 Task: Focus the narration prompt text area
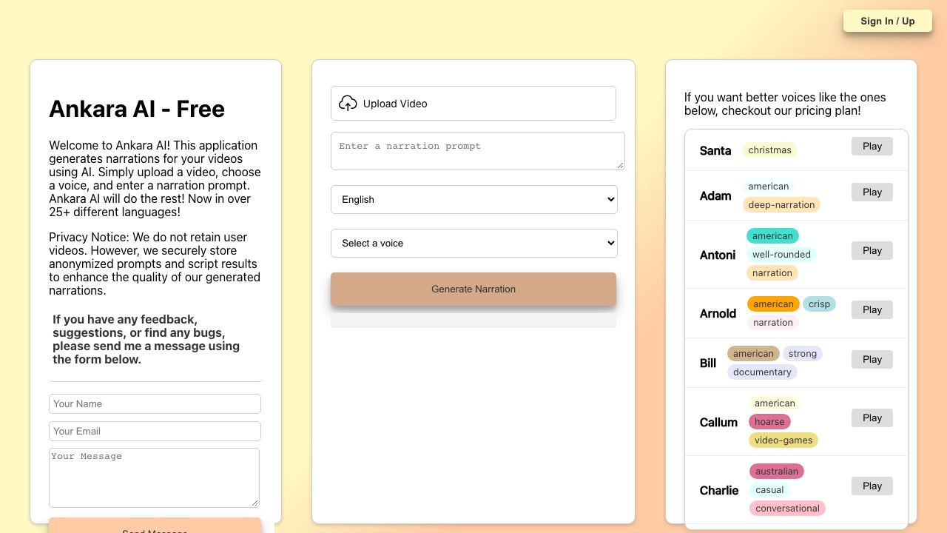click(478, 151)
